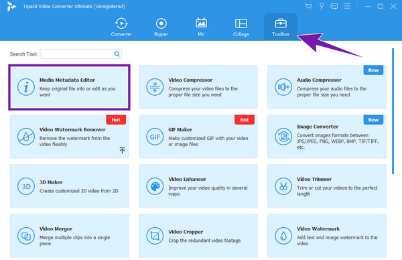Click the 'Search Tool:' label
The image size is (402, 260).
(23, 54)
